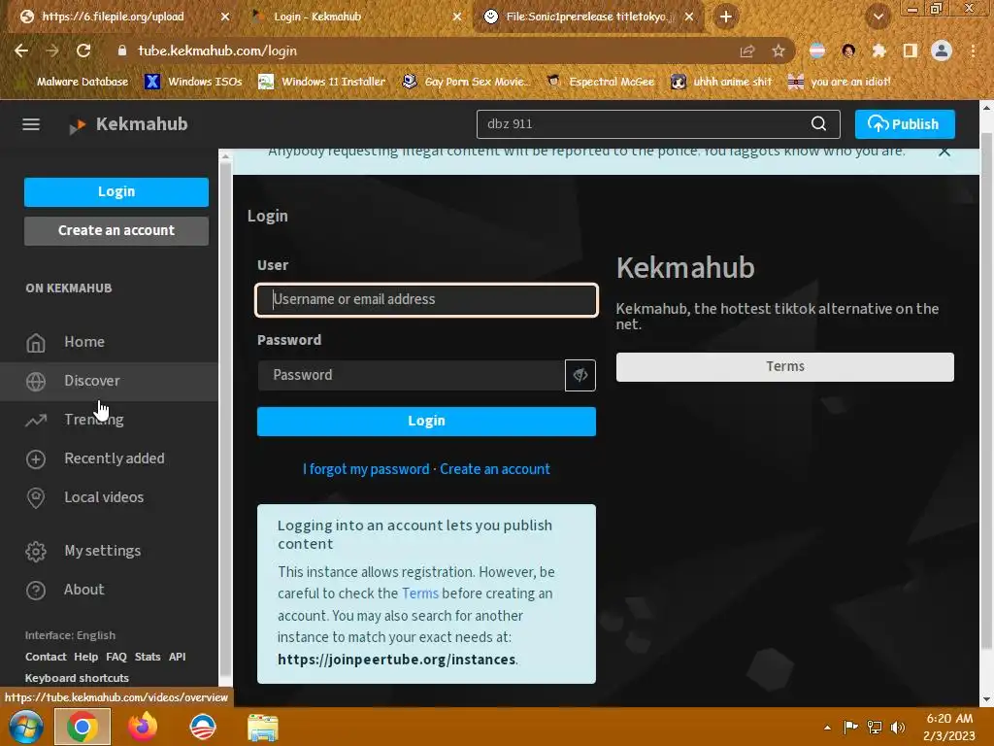
Task: Click the Kekmahub logo play icon
Action: (78, 125)
